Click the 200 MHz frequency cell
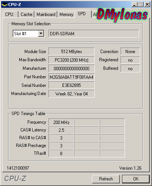The image size is (152, 186). [x=61, y=123]
